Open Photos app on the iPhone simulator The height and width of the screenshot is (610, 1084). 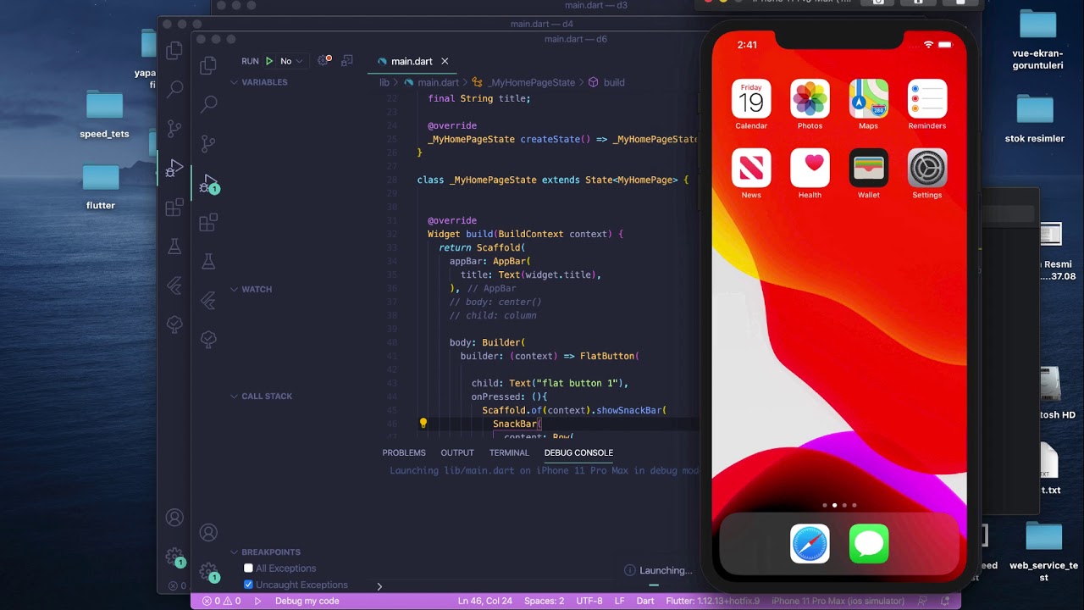810,99
